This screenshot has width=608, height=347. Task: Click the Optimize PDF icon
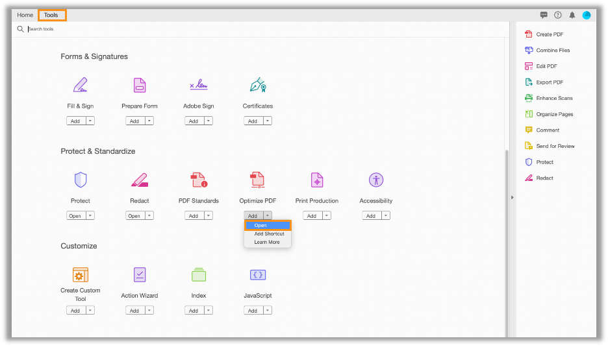(257, 180)
